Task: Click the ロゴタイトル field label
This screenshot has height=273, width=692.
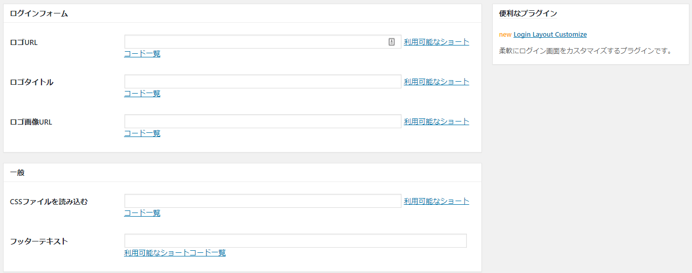Action: (x=32, y=82)
